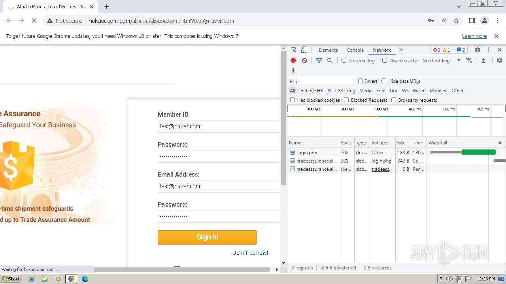This screenshot has width=506, height=284.
Task: Click the page vertical scrollbar
Action: [283, 118]
